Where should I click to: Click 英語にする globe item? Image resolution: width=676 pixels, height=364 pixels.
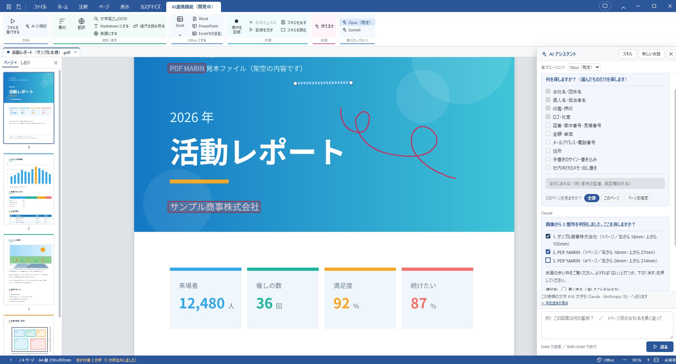point(106,34)
